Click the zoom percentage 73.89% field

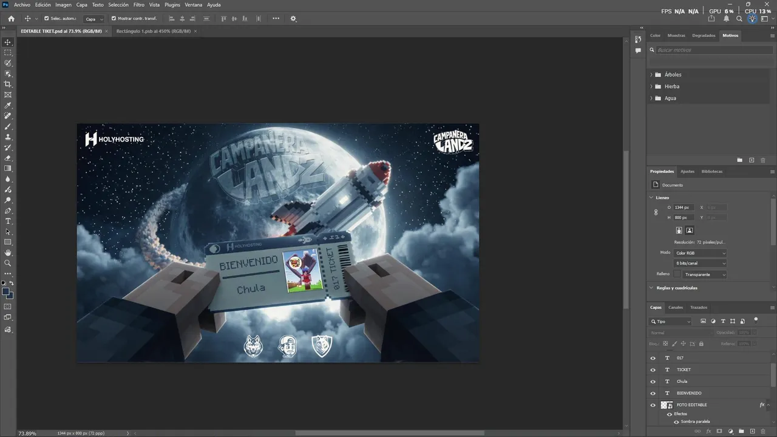click(x=27, y=433)
